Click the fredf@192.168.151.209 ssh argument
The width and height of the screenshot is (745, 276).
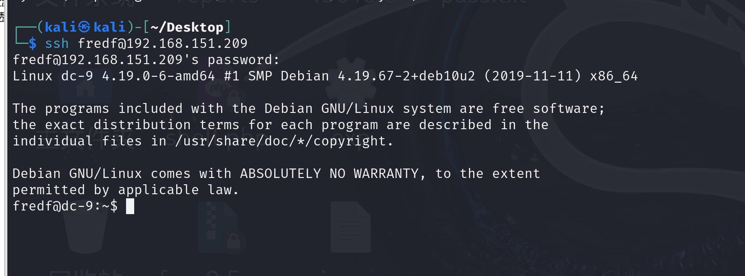click(x=163, y=43)
